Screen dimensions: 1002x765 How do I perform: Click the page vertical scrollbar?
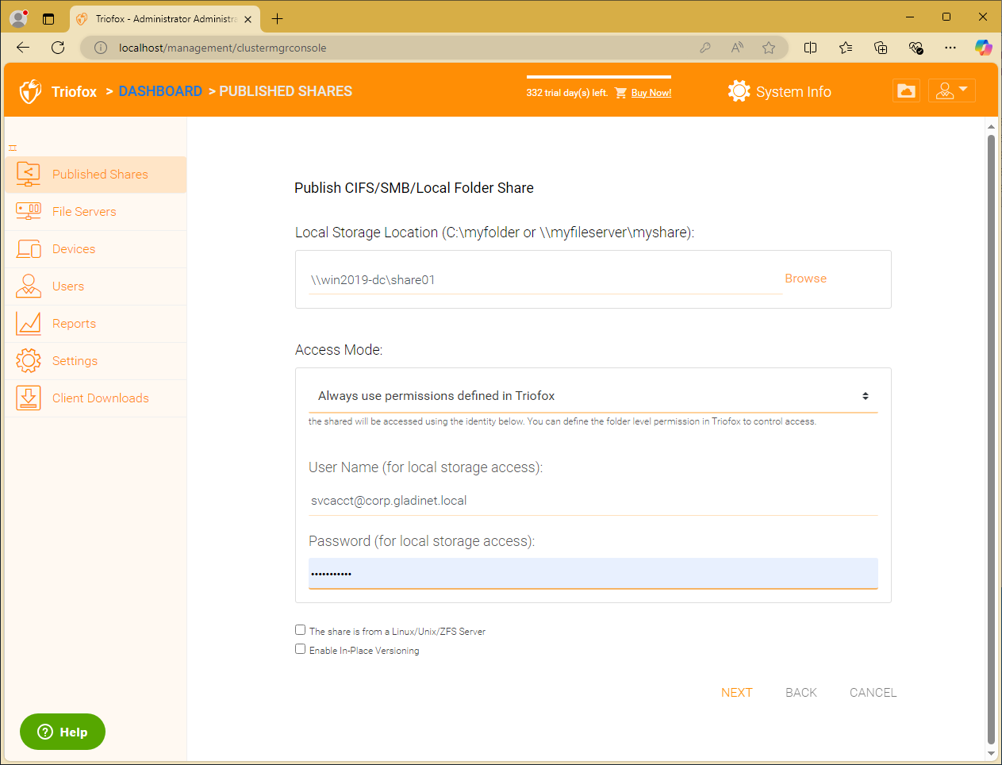click(x=991, y=440)
